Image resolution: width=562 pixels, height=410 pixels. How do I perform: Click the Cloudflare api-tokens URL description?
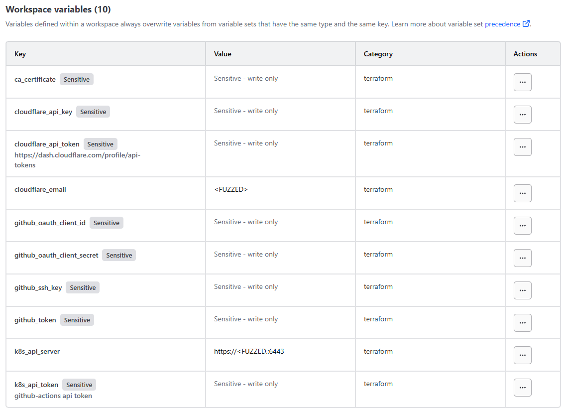(77, 160)
